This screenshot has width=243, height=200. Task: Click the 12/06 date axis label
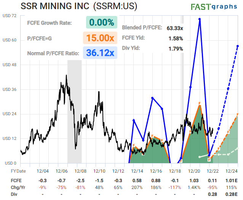62,171
